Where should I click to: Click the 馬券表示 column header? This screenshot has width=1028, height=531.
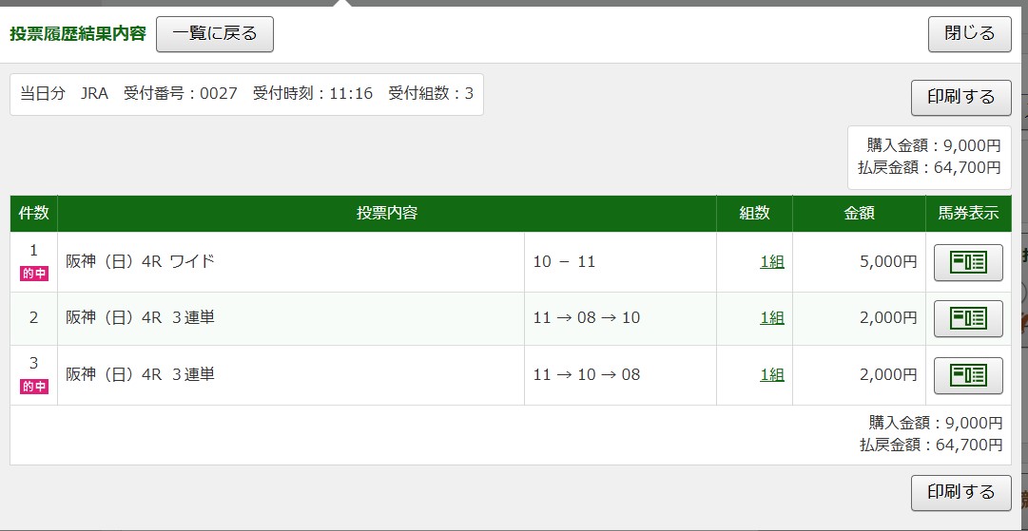tap(968, 214)
